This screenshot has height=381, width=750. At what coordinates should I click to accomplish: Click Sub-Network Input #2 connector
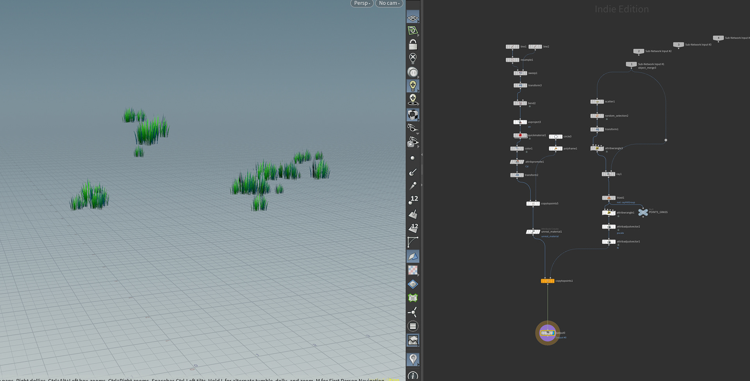coord(639,51)
